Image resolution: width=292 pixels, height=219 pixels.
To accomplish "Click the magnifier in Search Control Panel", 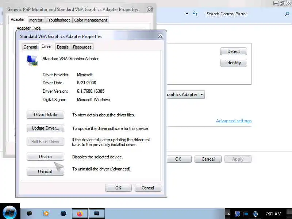I will pos(287,14).
